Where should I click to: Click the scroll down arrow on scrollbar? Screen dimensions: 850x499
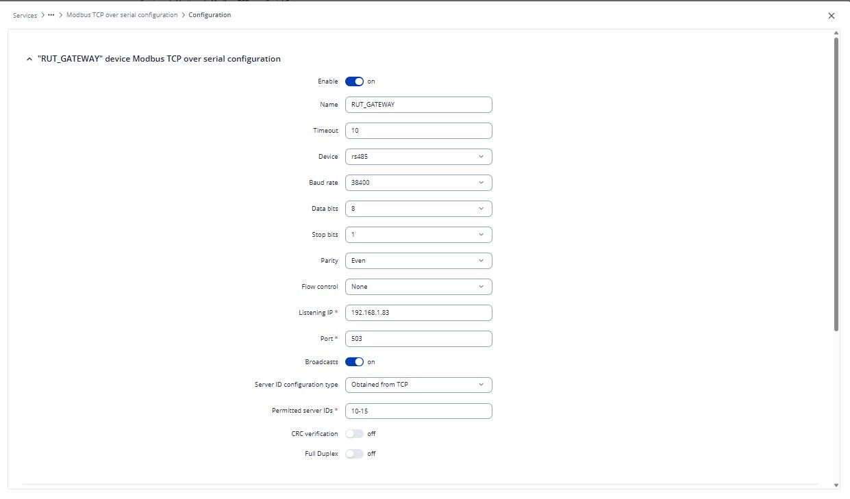pyautogui.click(x=836, y=485)
